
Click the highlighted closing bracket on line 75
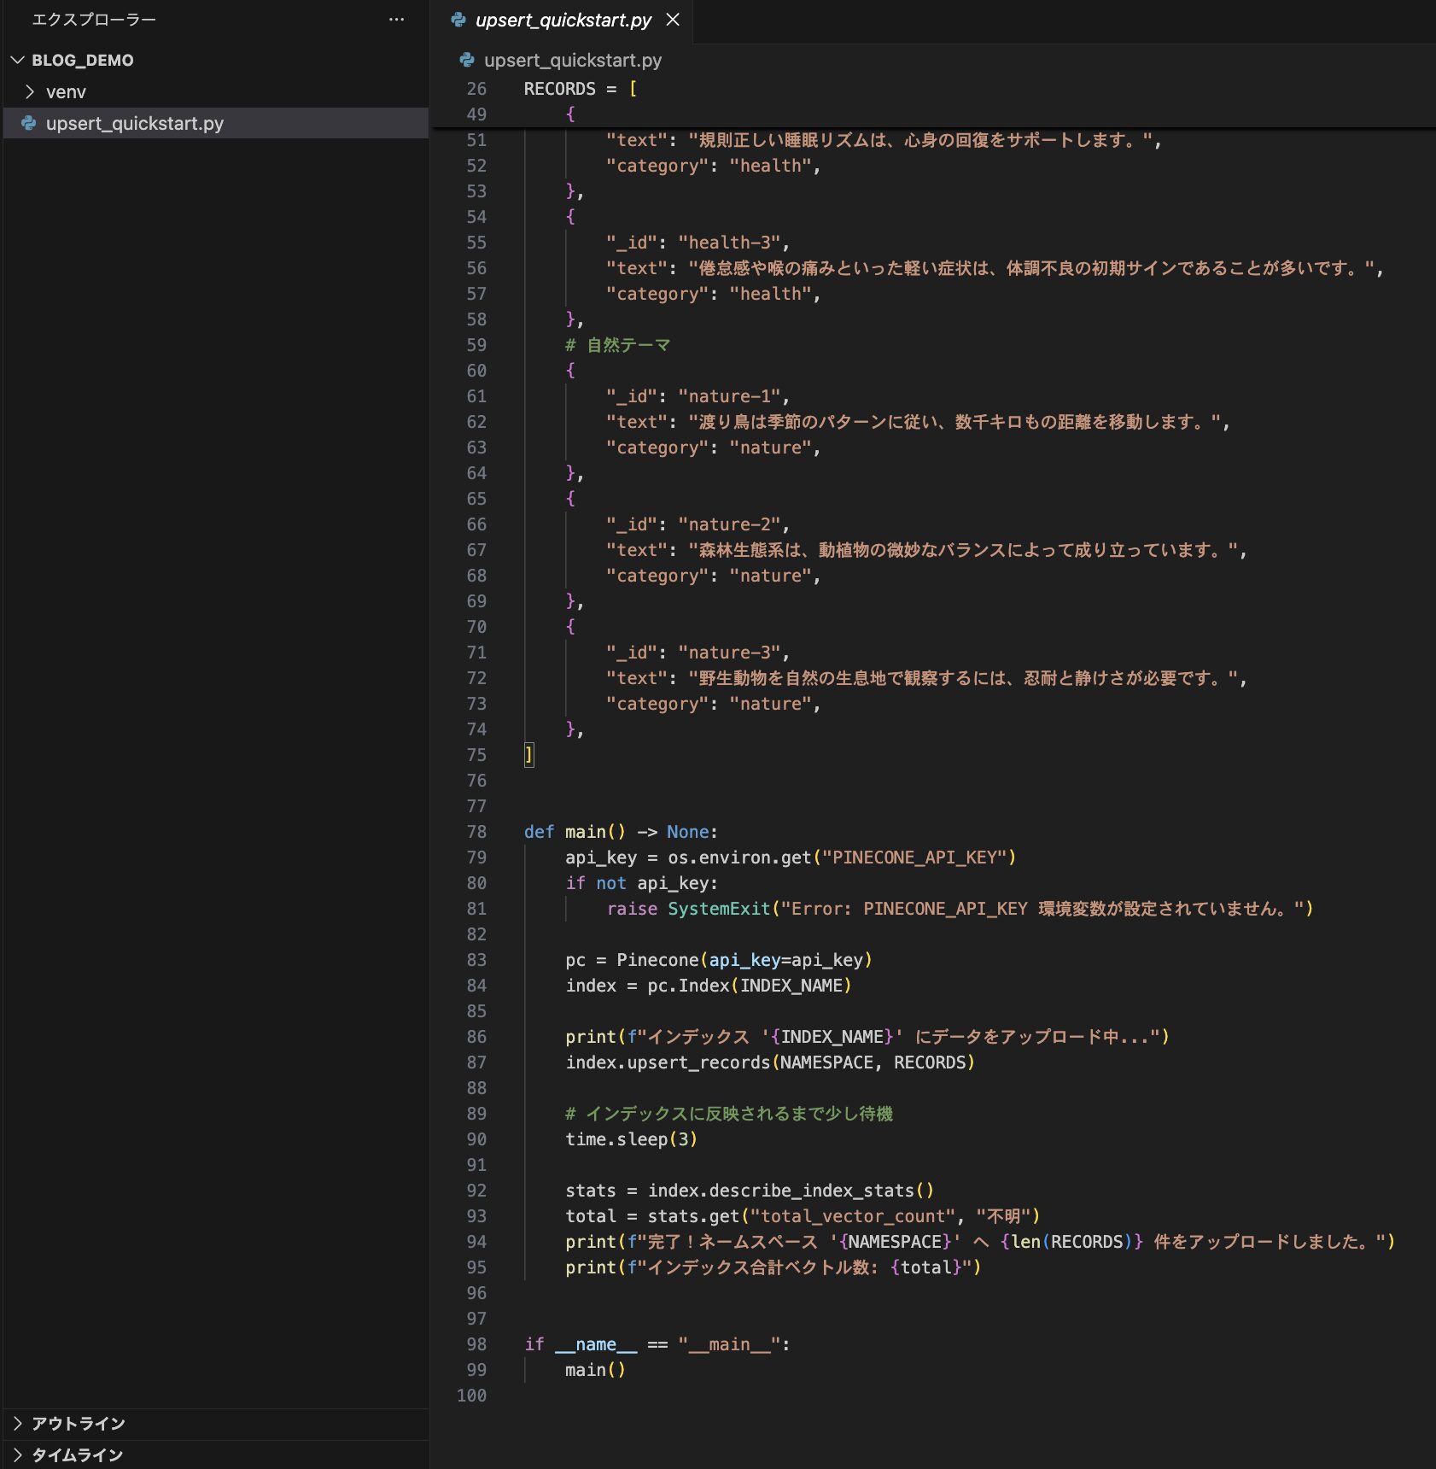(x=529, y=755)
